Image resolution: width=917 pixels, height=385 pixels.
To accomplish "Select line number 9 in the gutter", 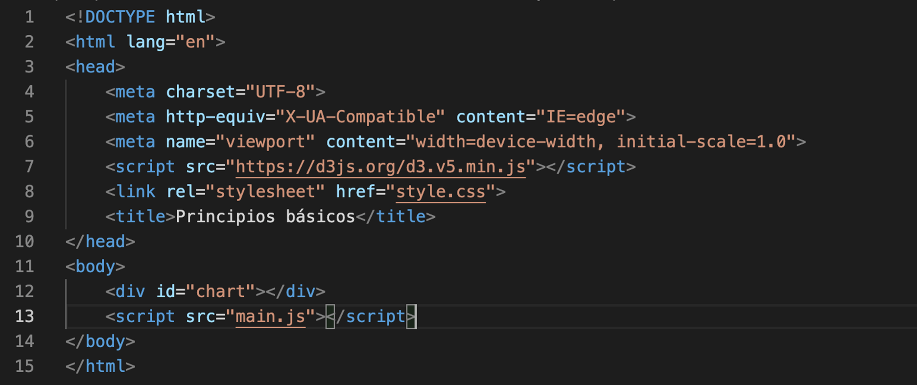I will click(x=29, y=217).
